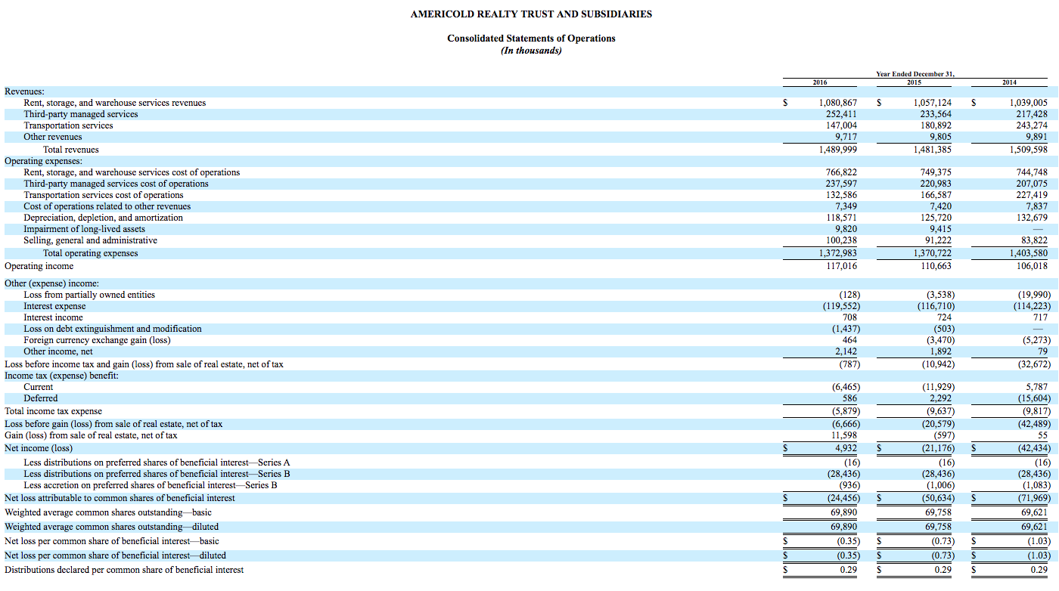This screenshot has height=591, width=1059.
Task: Click 'Gain (loss) from sale of real estate, net of tax' label
Action: tap(91, 435)
